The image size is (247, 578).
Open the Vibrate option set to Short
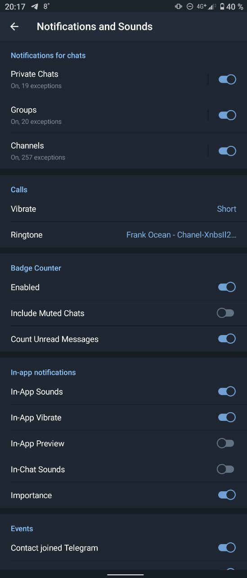pos(123,209)
